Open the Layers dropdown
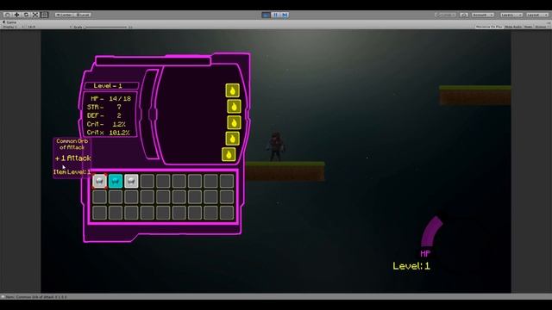The width and height of the screenshot is (552, 310). [x=511, y=15]
